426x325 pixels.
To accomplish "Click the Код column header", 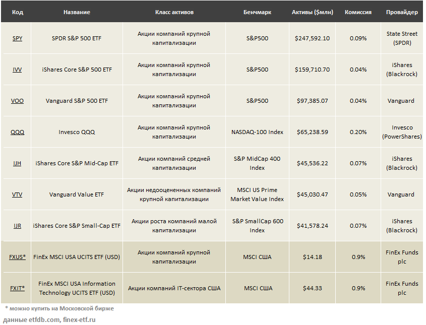I will pyautogui.click(x=17, y=12).
